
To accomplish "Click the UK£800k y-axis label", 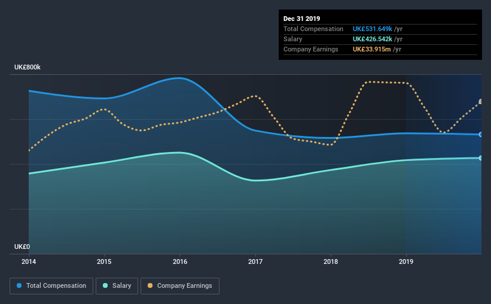I will 28,67.
